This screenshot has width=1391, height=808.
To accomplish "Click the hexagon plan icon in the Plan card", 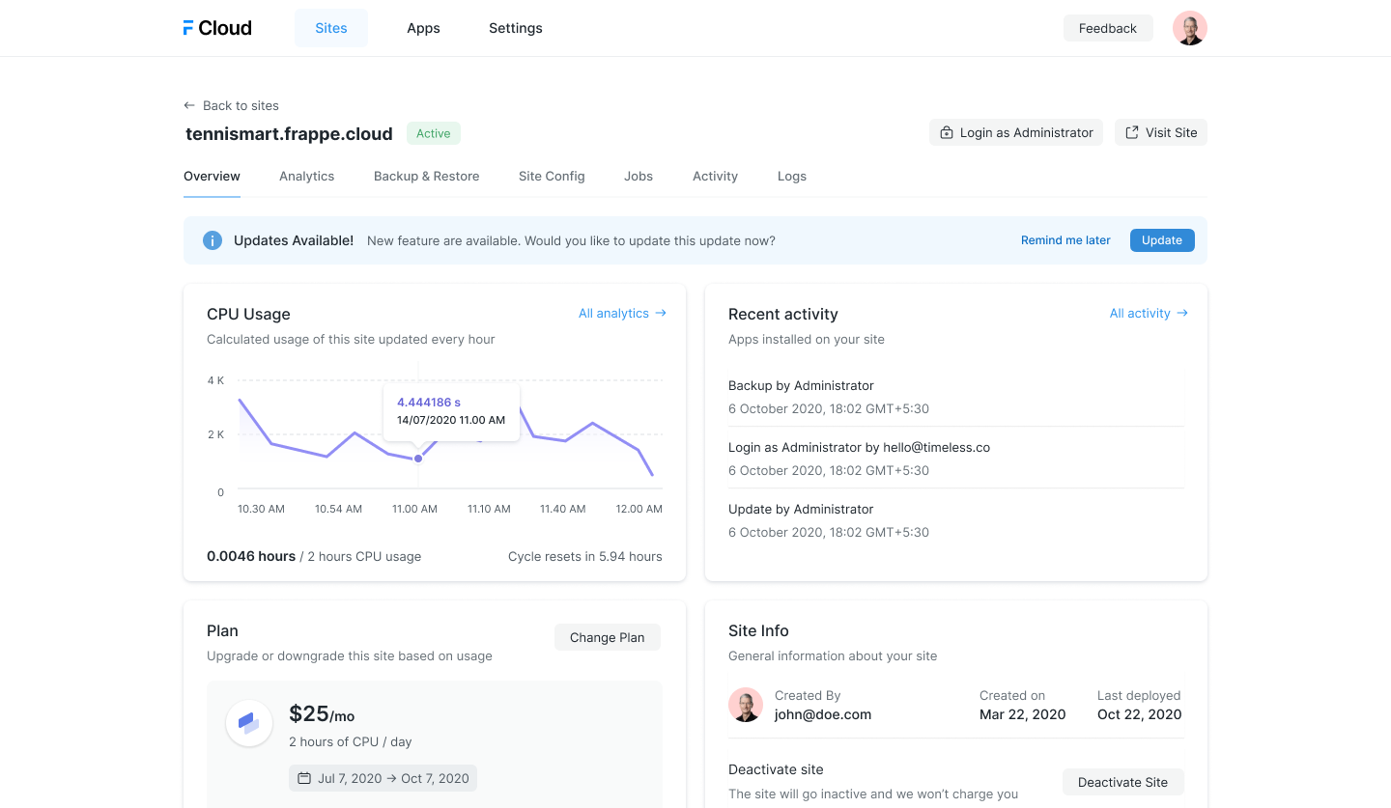I will (249, 723).
